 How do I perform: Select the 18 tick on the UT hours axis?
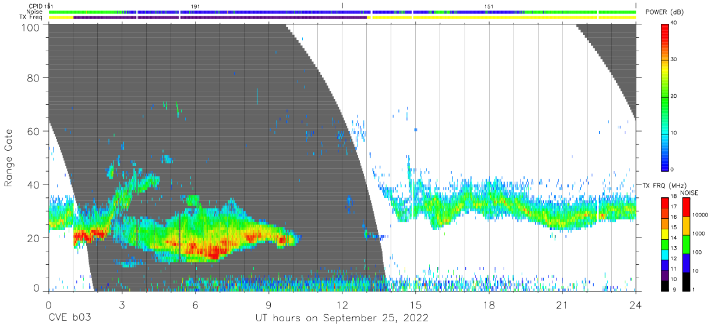click(x=489, y=305)
